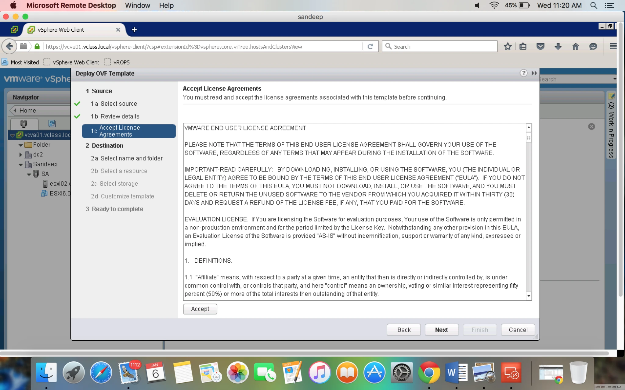
Task: Click the Wi-Fi status icon
Action: tap(494, 5)
